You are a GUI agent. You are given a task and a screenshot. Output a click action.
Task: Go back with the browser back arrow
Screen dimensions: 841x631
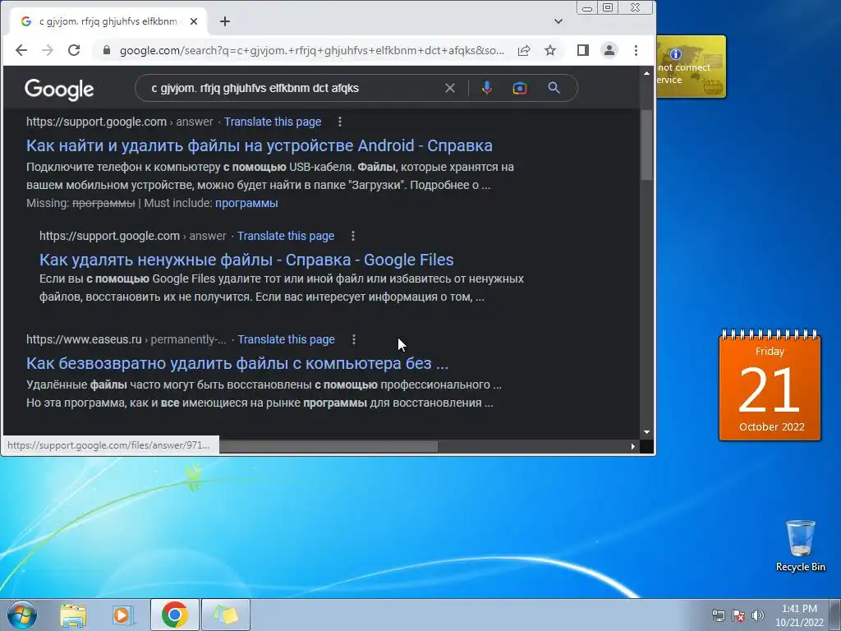[x=21, y=50]
